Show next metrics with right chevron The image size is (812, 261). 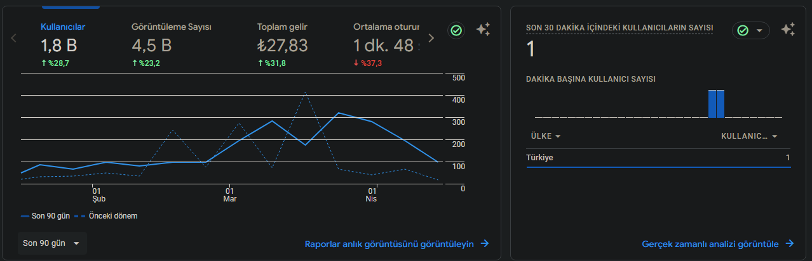coord(431,38)
